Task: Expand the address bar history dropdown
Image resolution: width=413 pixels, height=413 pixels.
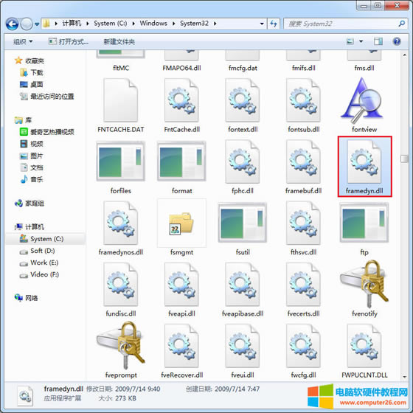Action: pos(262,24)
